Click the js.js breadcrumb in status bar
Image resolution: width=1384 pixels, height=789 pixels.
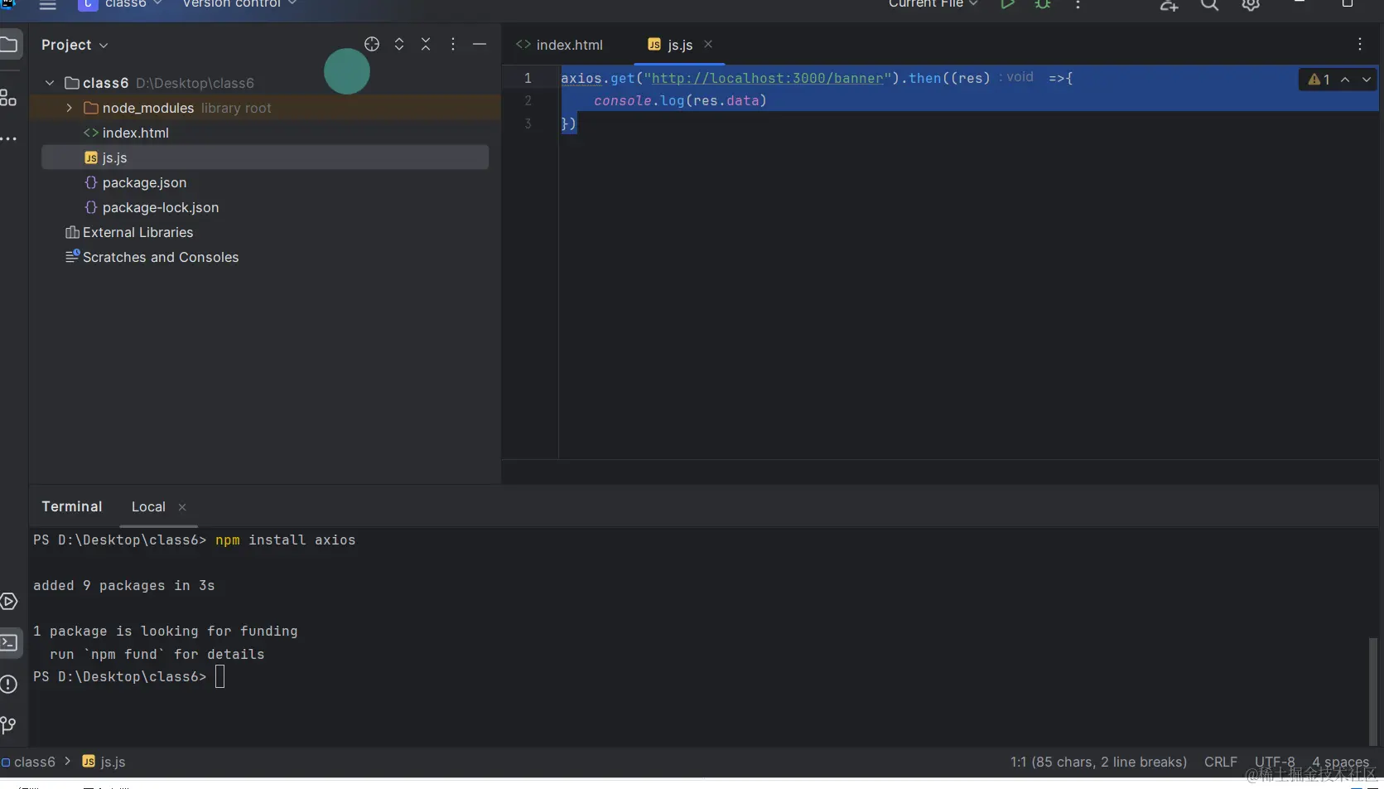tap(104, 762)
